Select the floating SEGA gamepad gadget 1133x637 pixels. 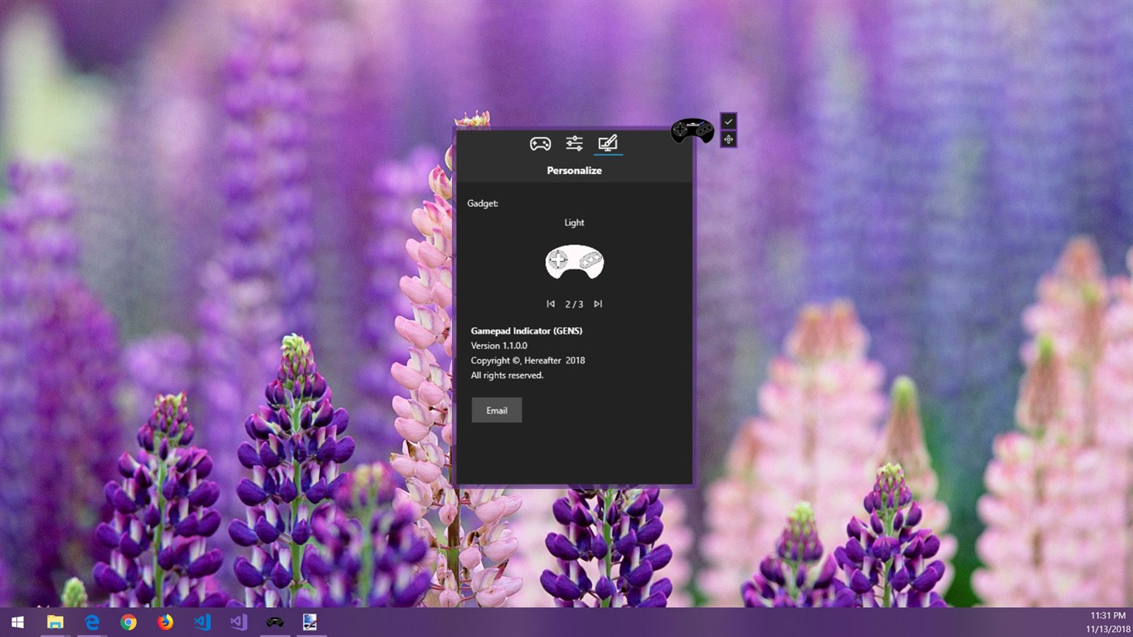[x=693, y=130]
